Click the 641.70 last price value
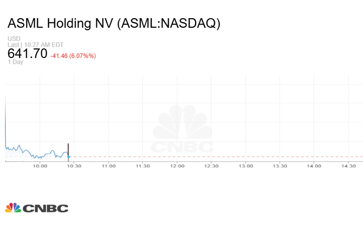Viewport: 363px width, 227px height. tap(28, 53)
